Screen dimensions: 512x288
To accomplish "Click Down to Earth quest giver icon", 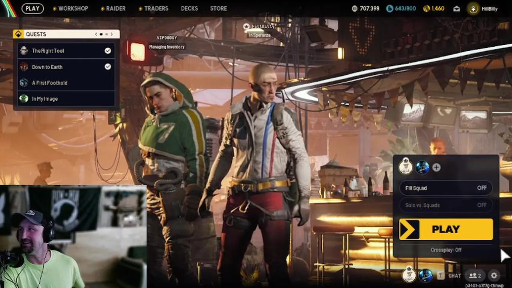I will (24, 66).
